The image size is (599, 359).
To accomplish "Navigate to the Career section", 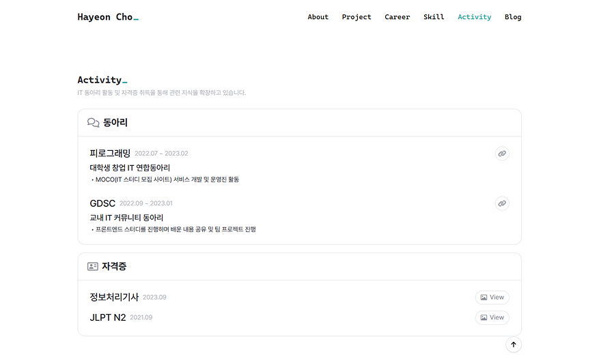I will coord(398,17).
